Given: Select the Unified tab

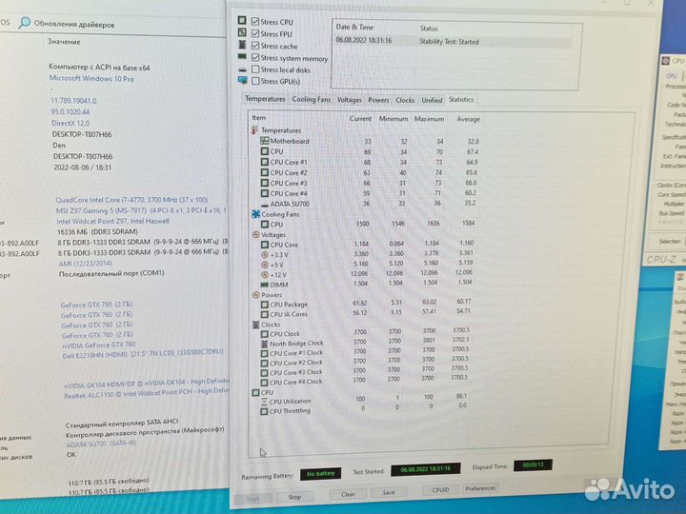Looking at the screenshot, I should [x=432, y=100].
